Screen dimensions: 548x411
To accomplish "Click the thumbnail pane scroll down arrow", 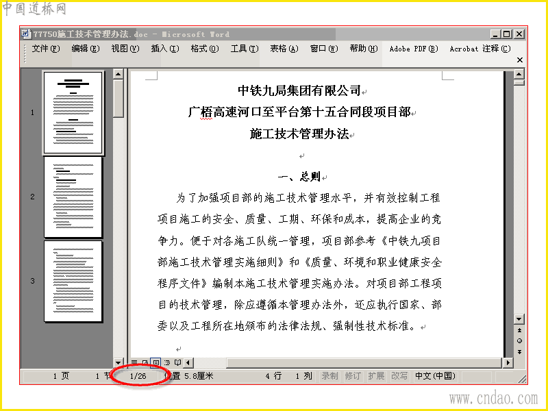I will [x=119, y=363].
